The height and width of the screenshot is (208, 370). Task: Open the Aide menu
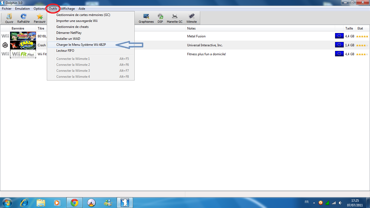[x=82, y=9]
